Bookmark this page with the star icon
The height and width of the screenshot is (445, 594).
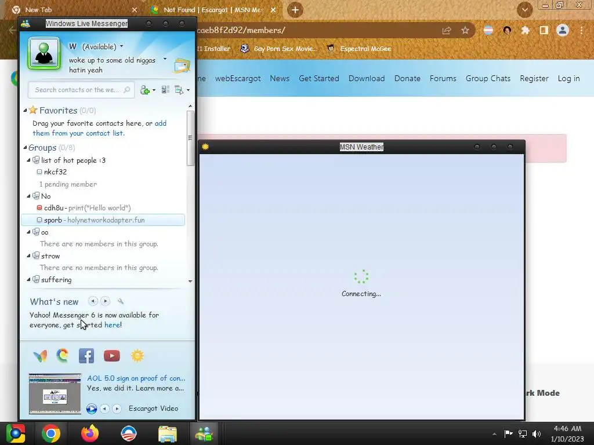click(465, 30)
